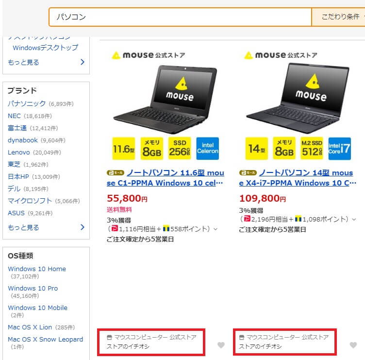Click T-point icon beside 558ポイント
365x360 pixels.
coord(166,228)
